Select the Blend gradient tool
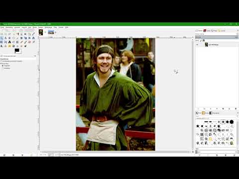The image size is (239, 179). [17, 42]
